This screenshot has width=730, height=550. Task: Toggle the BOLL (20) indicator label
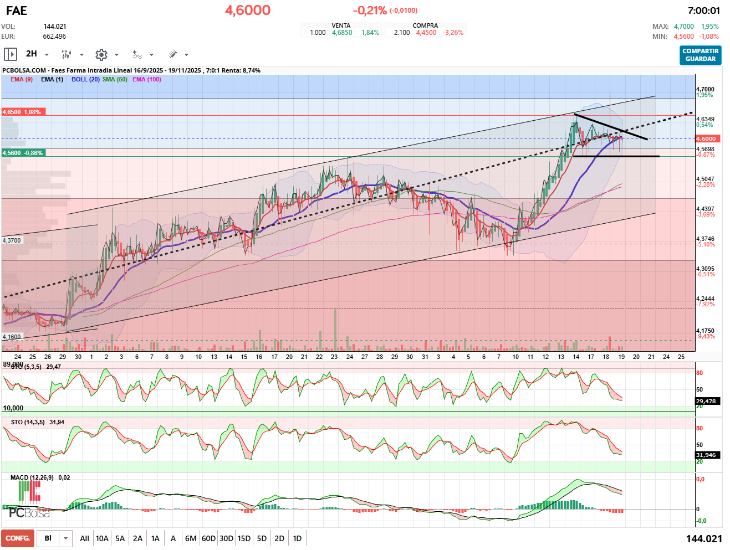click(x=85, y=79)
